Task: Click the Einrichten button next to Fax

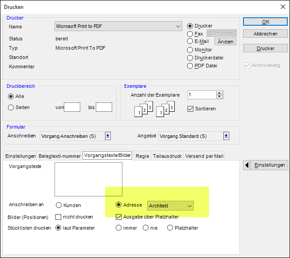Action: [222, 33]
